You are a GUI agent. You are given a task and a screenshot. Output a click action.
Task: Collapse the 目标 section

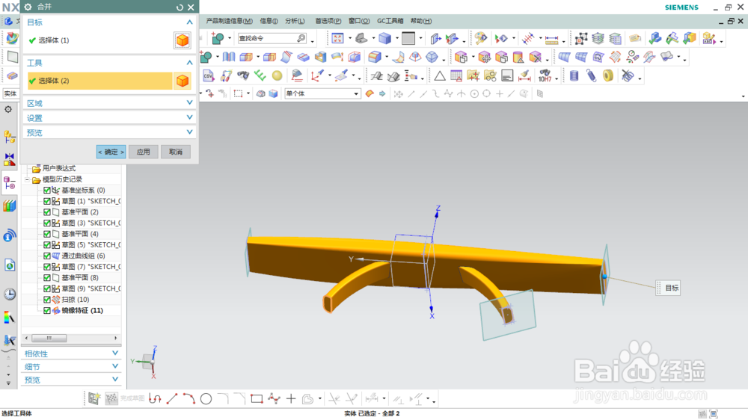point(189,22)
